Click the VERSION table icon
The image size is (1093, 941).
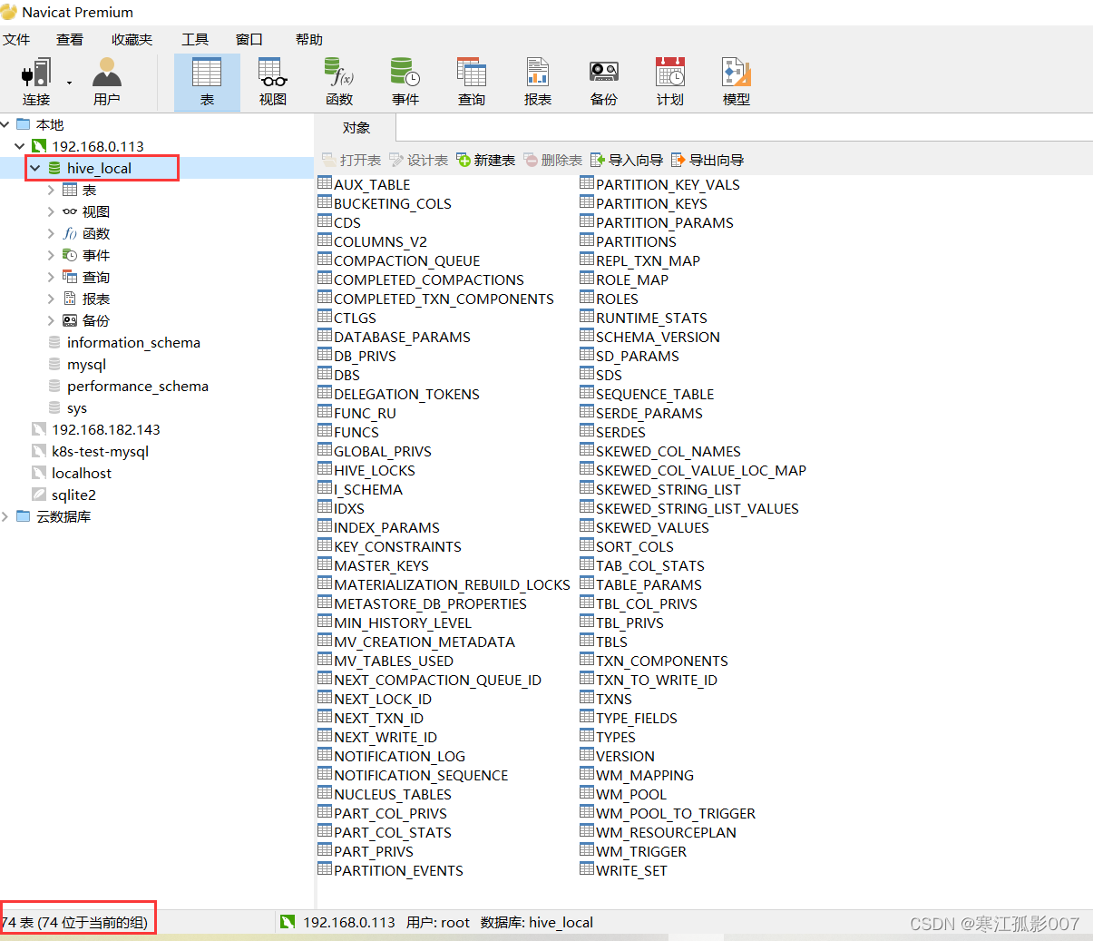tap(587, 755)
